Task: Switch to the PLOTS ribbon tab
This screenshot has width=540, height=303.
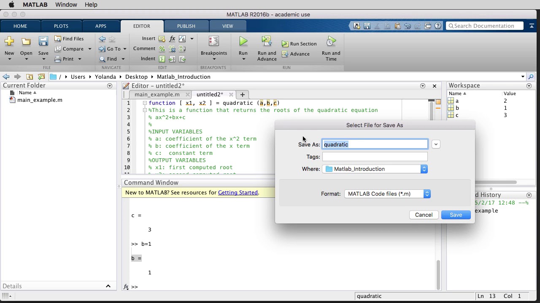Action: pos(61,26)
